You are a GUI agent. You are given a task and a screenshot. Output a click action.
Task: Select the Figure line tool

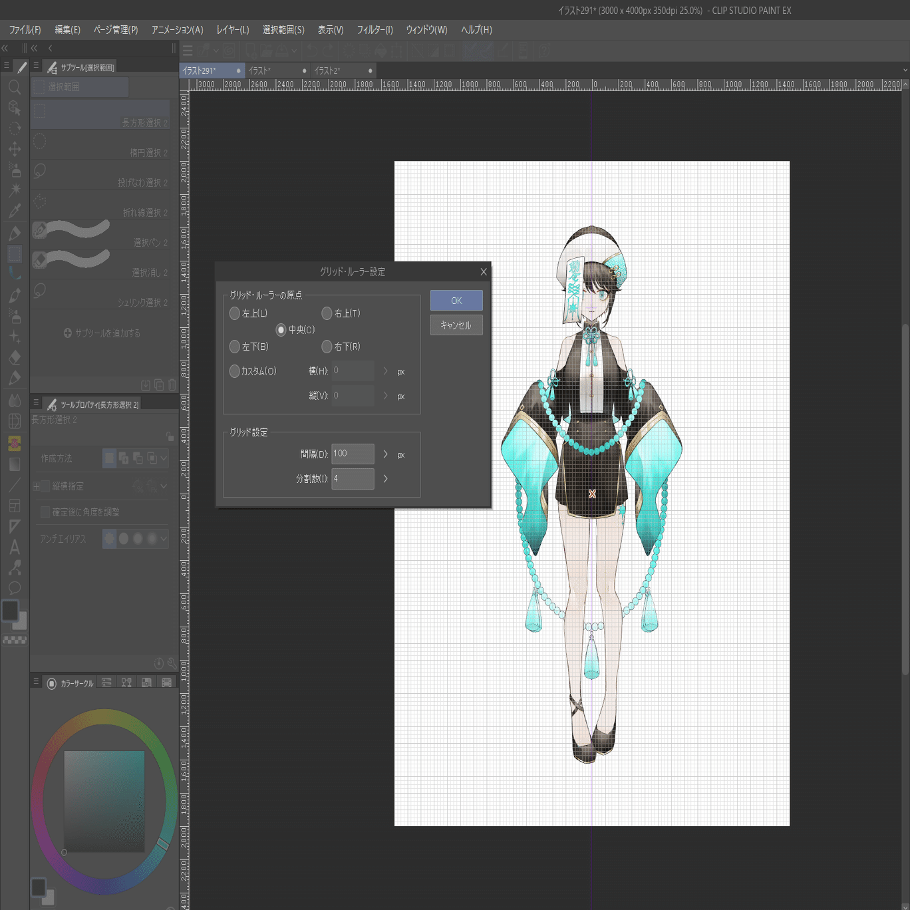[15, 485]
